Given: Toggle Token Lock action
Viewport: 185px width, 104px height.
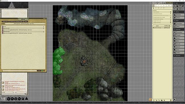Looking at the screenshot, I should click(162, 21).
